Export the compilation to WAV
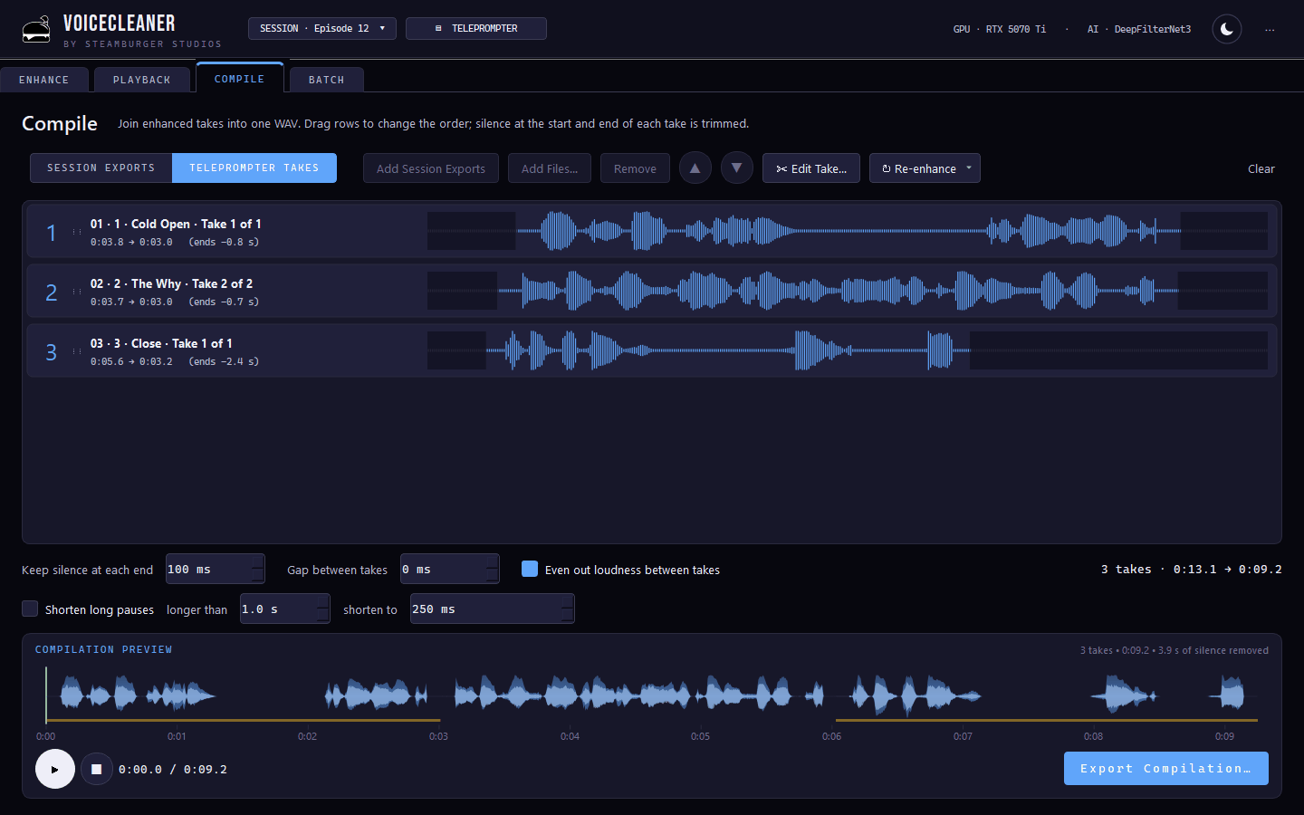This screenshot has width=1304, height=815. point(1166,768)
